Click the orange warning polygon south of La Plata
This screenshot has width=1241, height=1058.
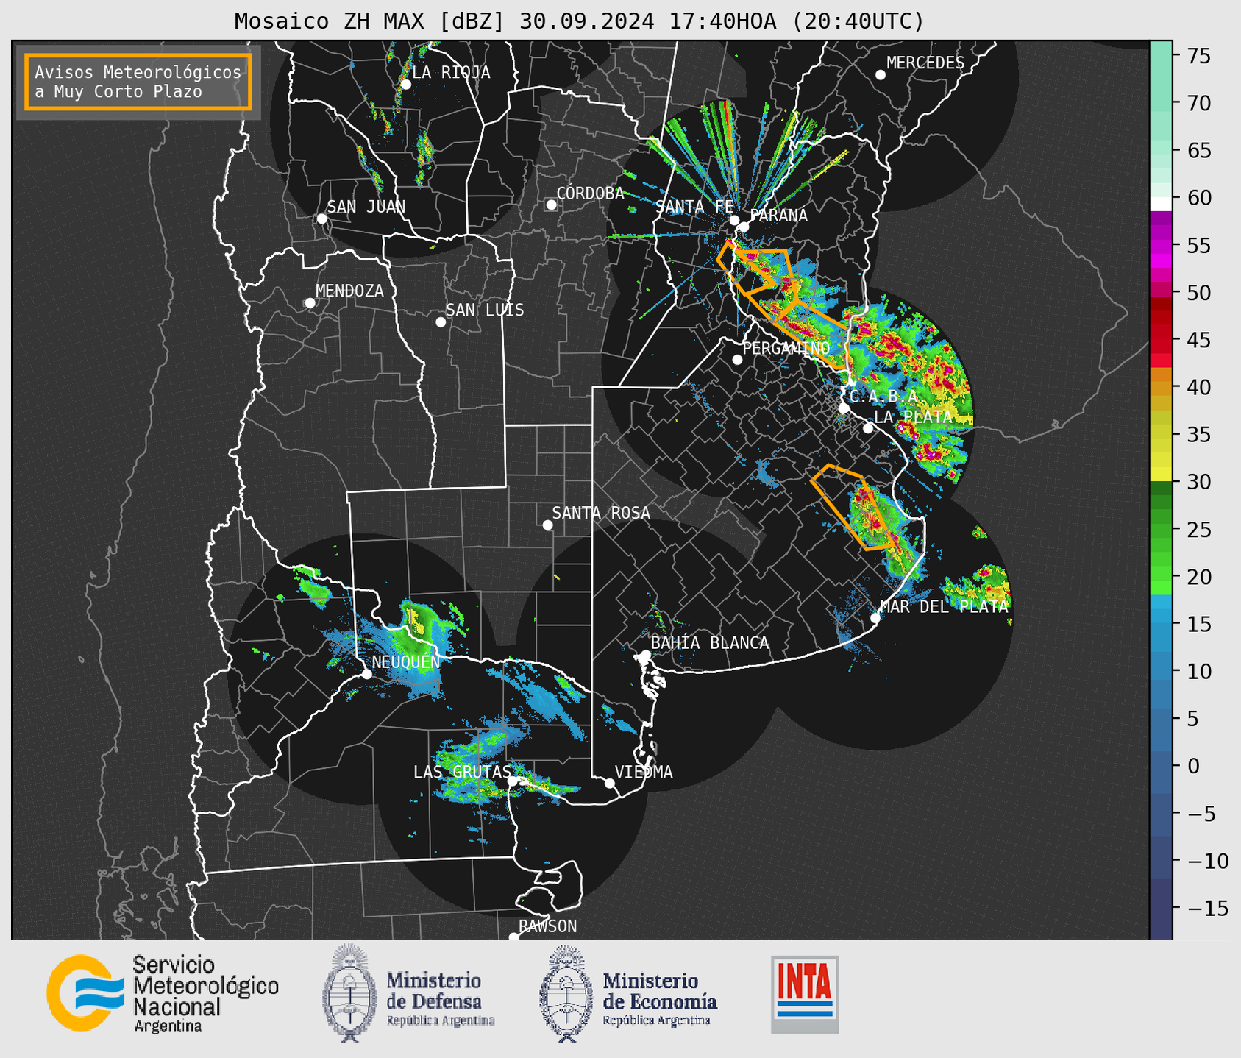tap(853, 507)
